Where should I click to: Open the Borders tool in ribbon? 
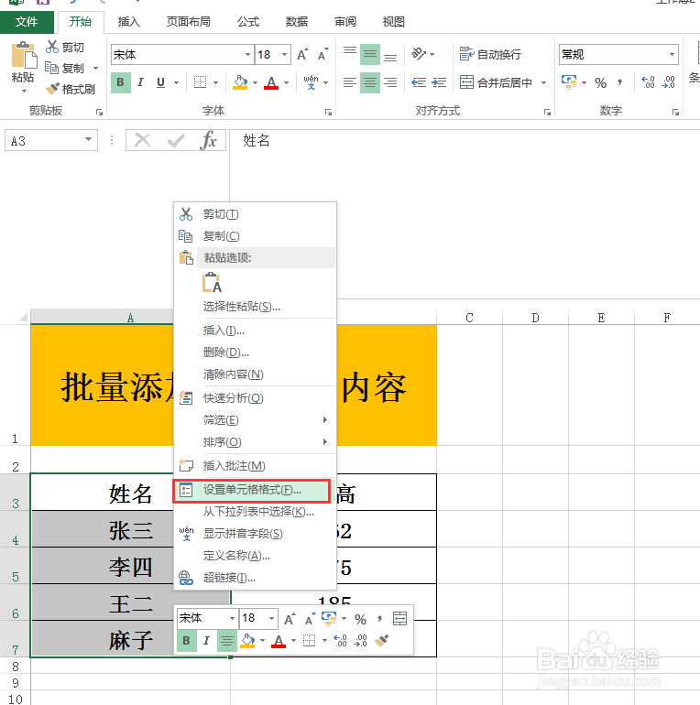200,82
